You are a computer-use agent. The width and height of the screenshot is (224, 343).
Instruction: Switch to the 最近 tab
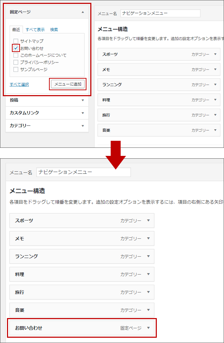[x=16, y=29]
